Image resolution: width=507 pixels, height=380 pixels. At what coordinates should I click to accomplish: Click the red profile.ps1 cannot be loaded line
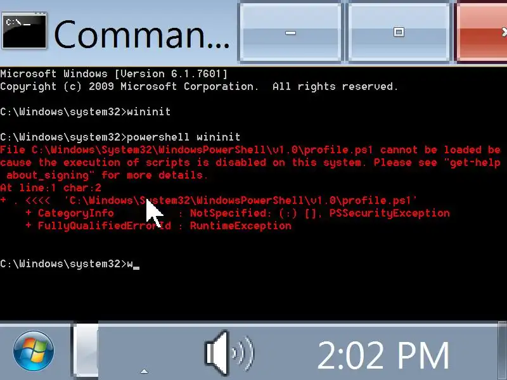(x=250, y=150)
